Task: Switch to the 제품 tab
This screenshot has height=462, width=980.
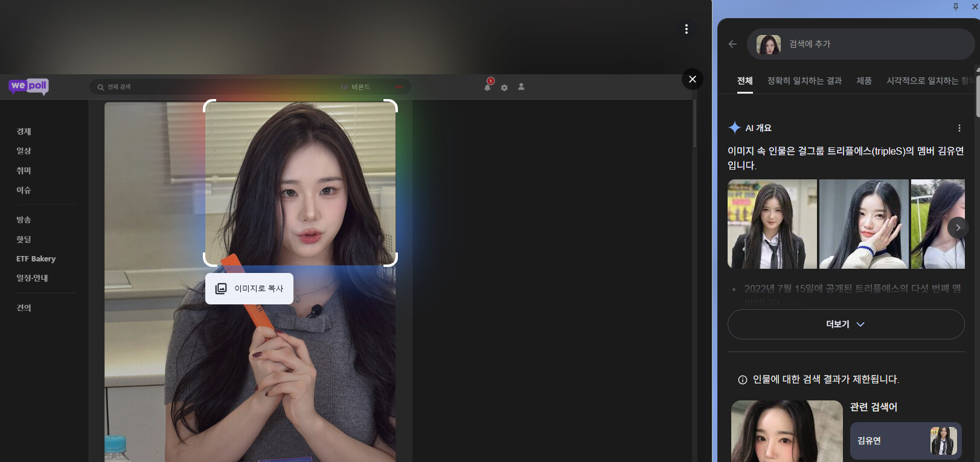Action: coord(864,81)
